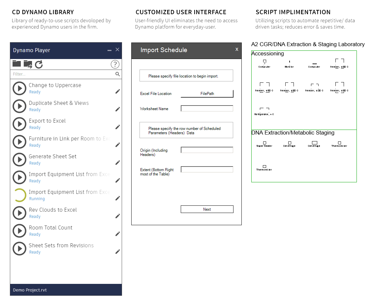Edit inputs of the Running import script
Viewport: 373px width, 303px height.
[x=117, y=198]
